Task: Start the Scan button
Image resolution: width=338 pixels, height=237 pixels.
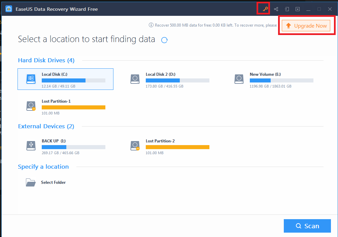Action: click(307, 226)
